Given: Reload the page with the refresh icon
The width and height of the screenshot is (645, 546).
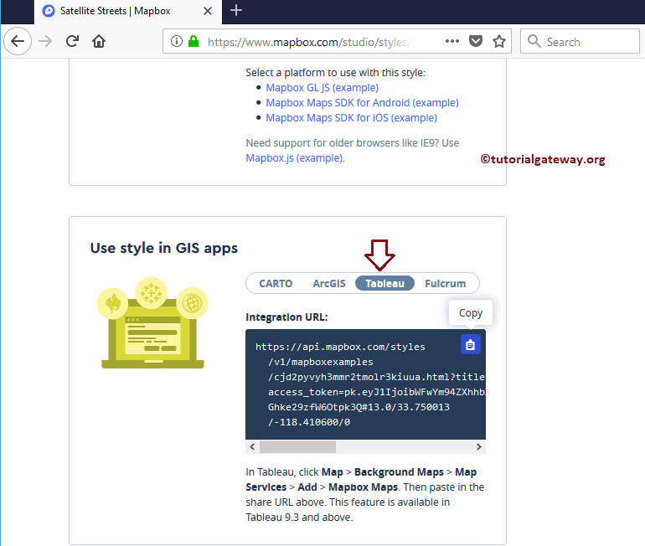Looking at the screenshot, I should [x=72, y=41].
